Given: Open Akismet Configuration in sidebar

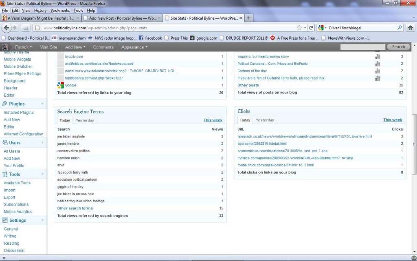Looking at the screenshot, I should pos(23,134).
